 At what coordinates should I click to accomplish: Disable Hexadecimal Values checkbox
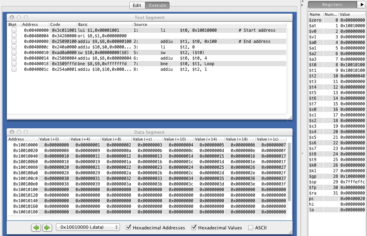coord(194,227)
